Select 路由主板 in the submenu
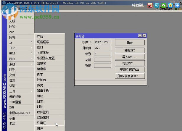The height and width of the screenshot is (131, 182). coord(49,90)
